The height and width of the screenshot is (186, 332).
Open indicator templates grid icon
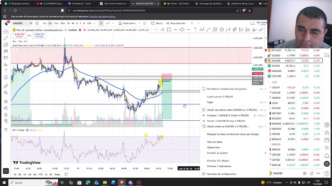(145, 23)
